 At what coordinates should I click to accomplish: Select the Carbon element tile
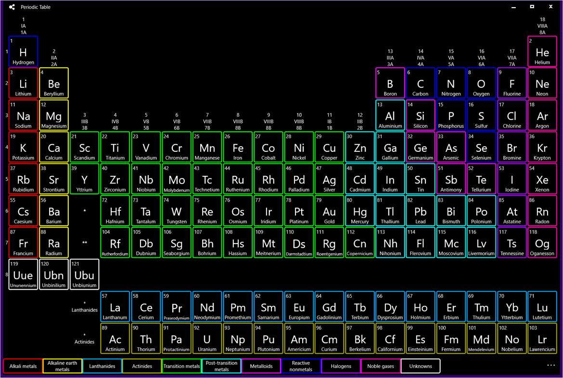click(421, 84)
